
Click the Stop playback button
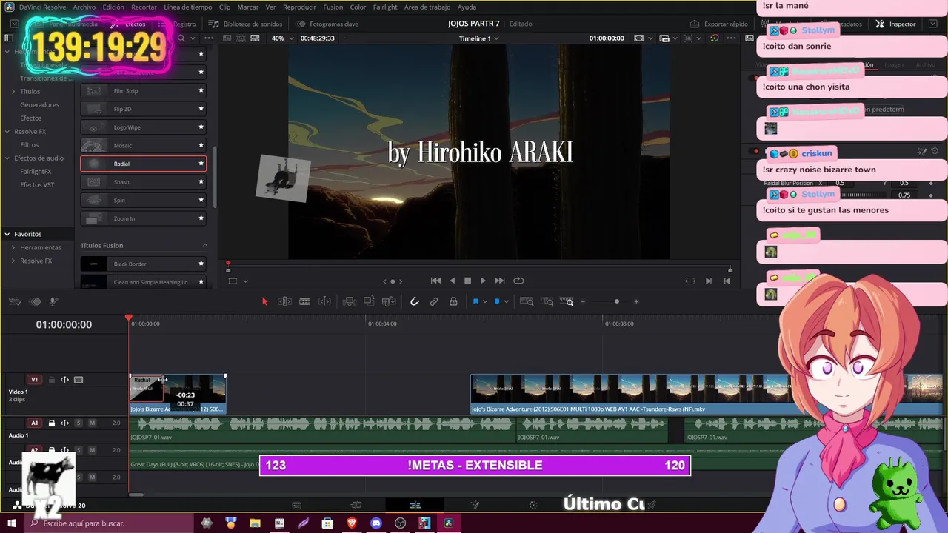(467, 281)
